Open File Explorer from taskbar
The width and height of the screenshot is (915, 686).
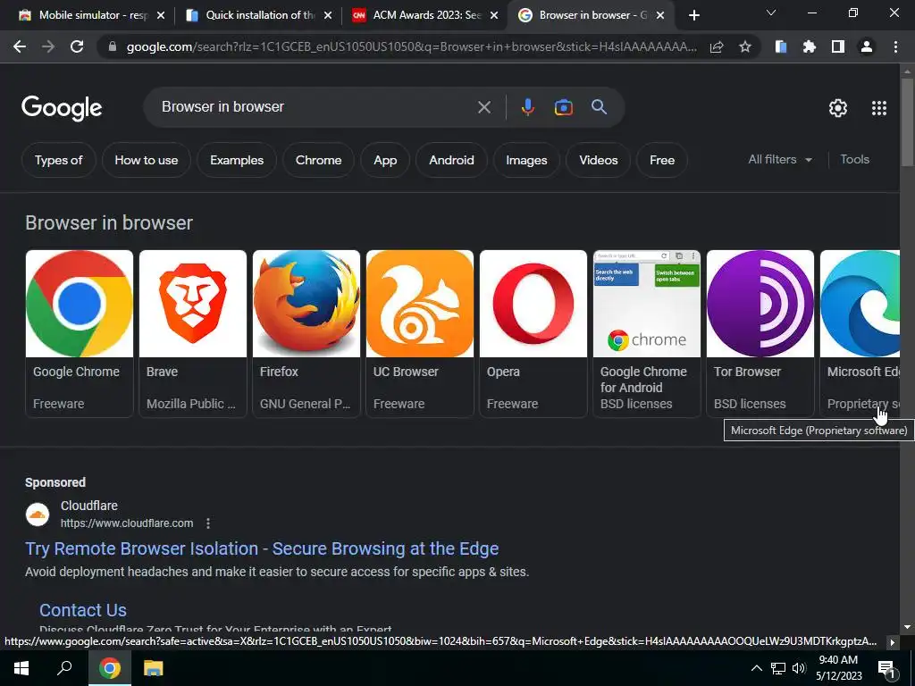[x=153, y=668]
